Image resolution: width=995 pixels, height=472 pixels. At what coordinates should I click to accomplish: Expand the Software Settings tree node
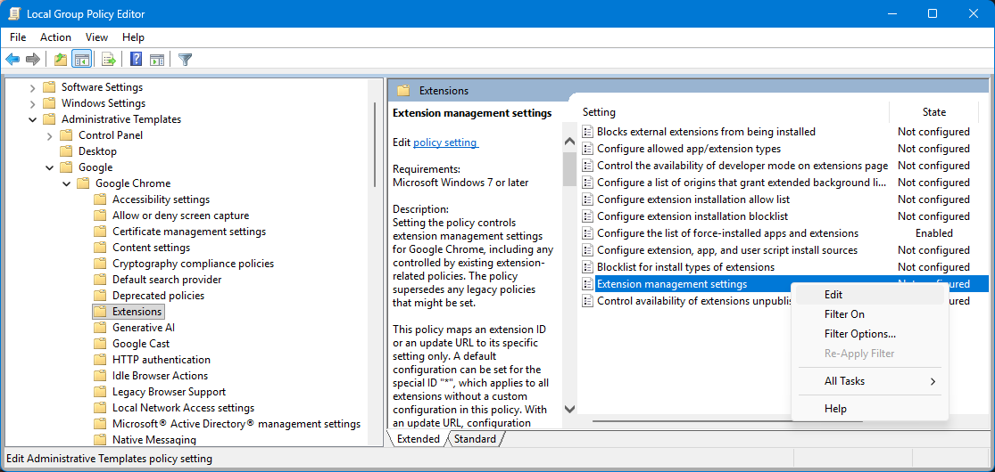(x=32, y=87)
